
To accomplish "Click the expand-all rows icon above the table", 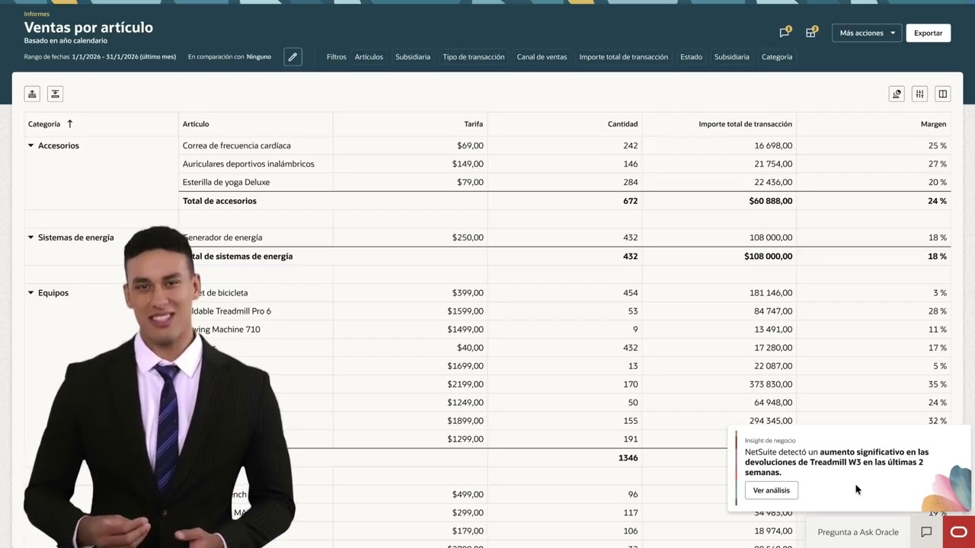I will pos(55,94).
